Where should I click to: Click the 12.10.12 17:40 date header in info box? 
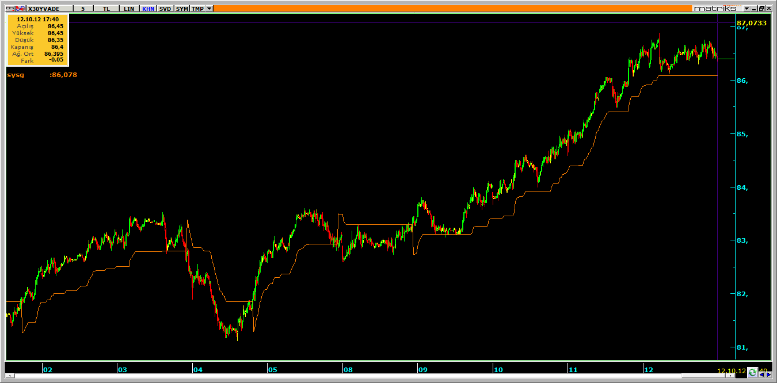click(x=37, y=19)
